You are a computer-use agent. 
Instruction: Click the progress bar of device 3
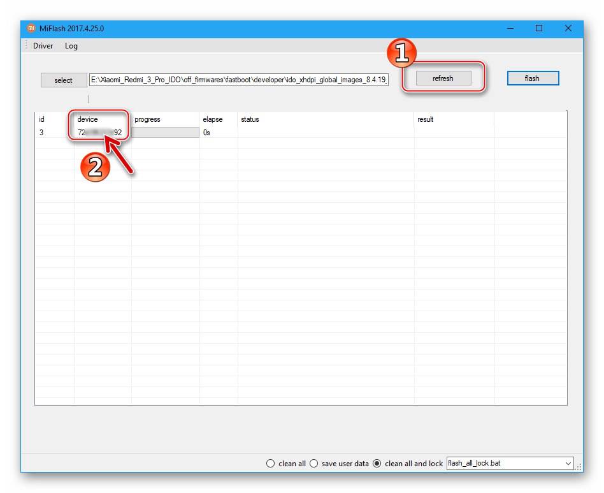[166, 133]
